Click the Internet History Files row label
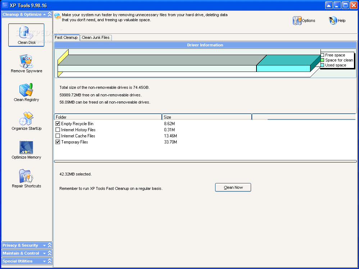359x269 pixels. [78, 130]
